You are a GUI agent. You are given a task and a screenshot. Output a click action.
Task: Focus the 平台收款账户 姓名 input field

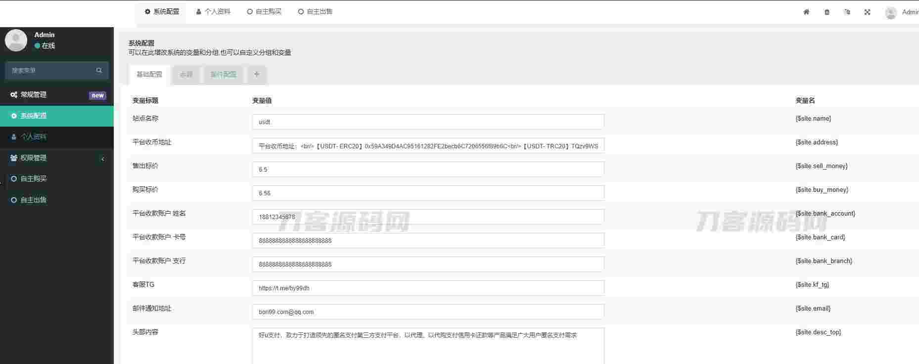click(x=428, y=217)
